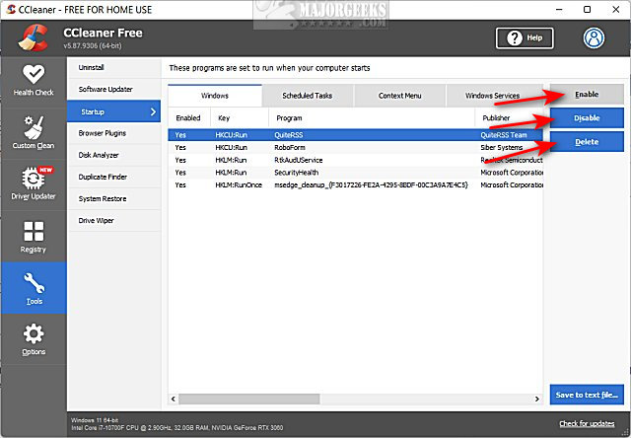Viewport: 631px width, 438px height.
Task: Select the RoboForm startup entry
Action: (x=355, y=147)
